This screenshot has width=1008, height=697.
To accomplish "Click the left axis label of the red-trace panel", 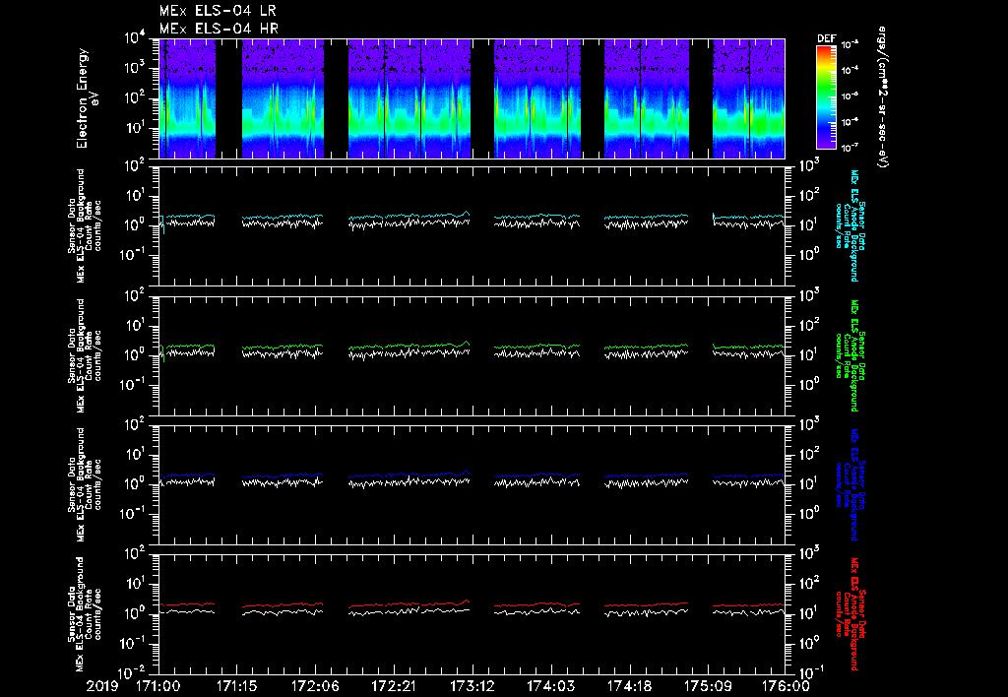I will pyautogui.click(x=85, y=614).
